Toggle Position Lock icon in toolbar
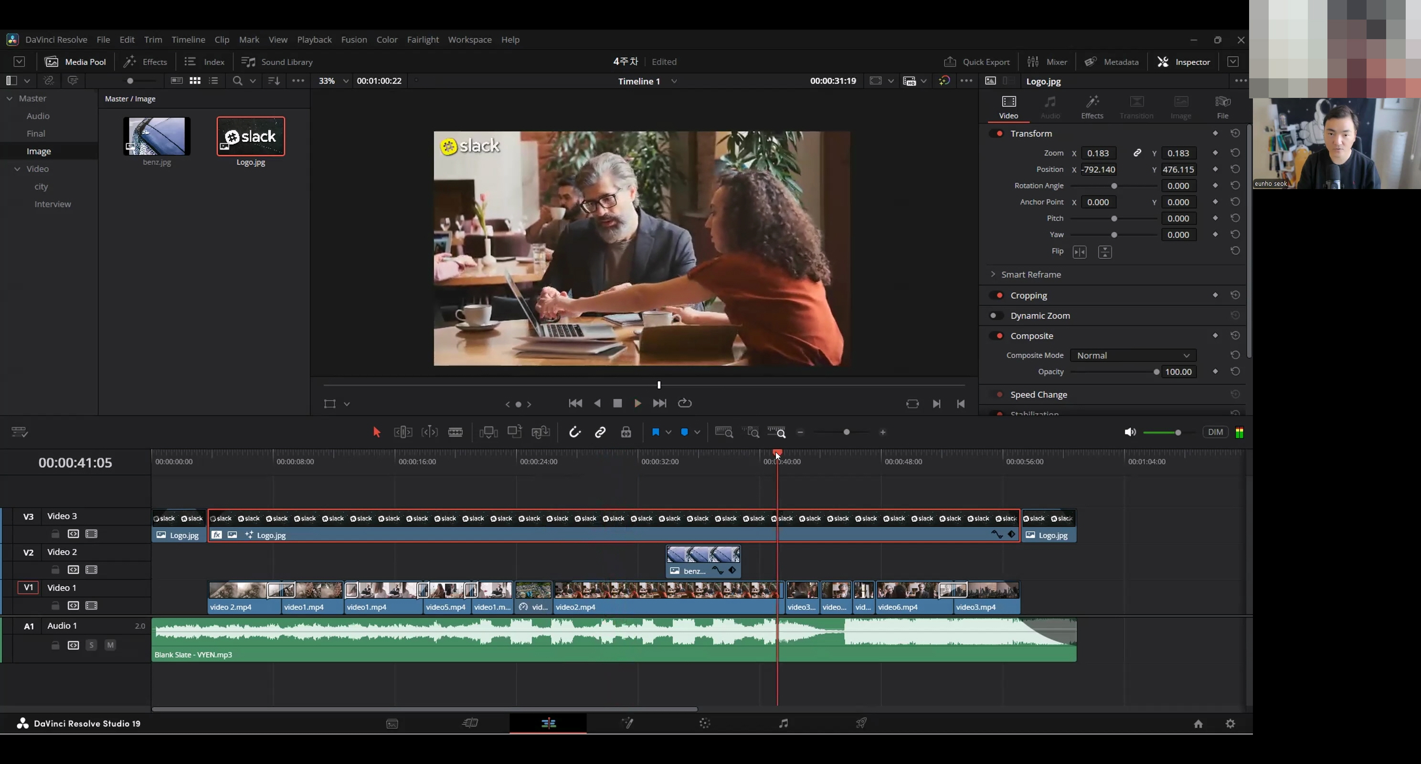The width and height of the screenshot is (1421, 764). [626, 433]
